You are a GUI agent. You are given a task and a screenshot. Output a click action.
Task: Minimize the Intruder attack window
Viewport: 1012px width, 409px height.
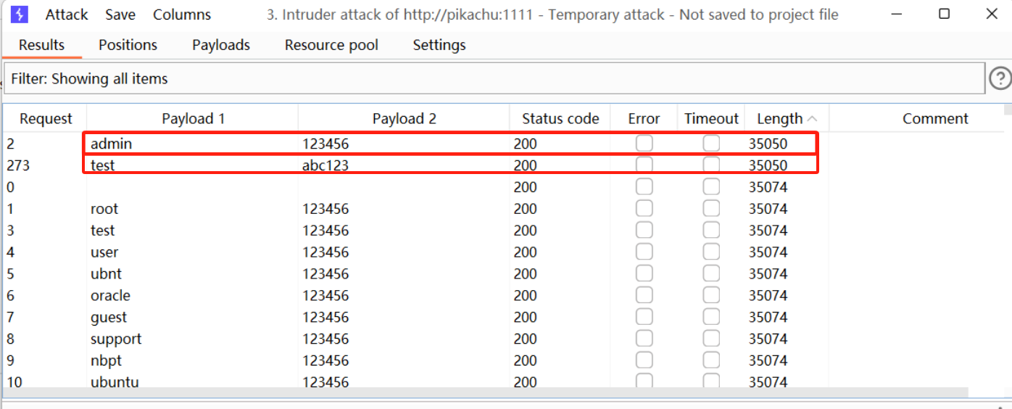pyautogui.click(x=895, y=14)
